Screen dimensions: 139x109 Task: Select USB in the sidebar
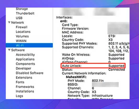19,18
